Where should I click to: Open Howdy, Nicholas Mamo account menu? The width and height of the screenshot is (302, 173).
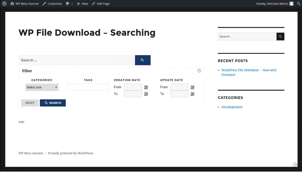coord(275,4)
